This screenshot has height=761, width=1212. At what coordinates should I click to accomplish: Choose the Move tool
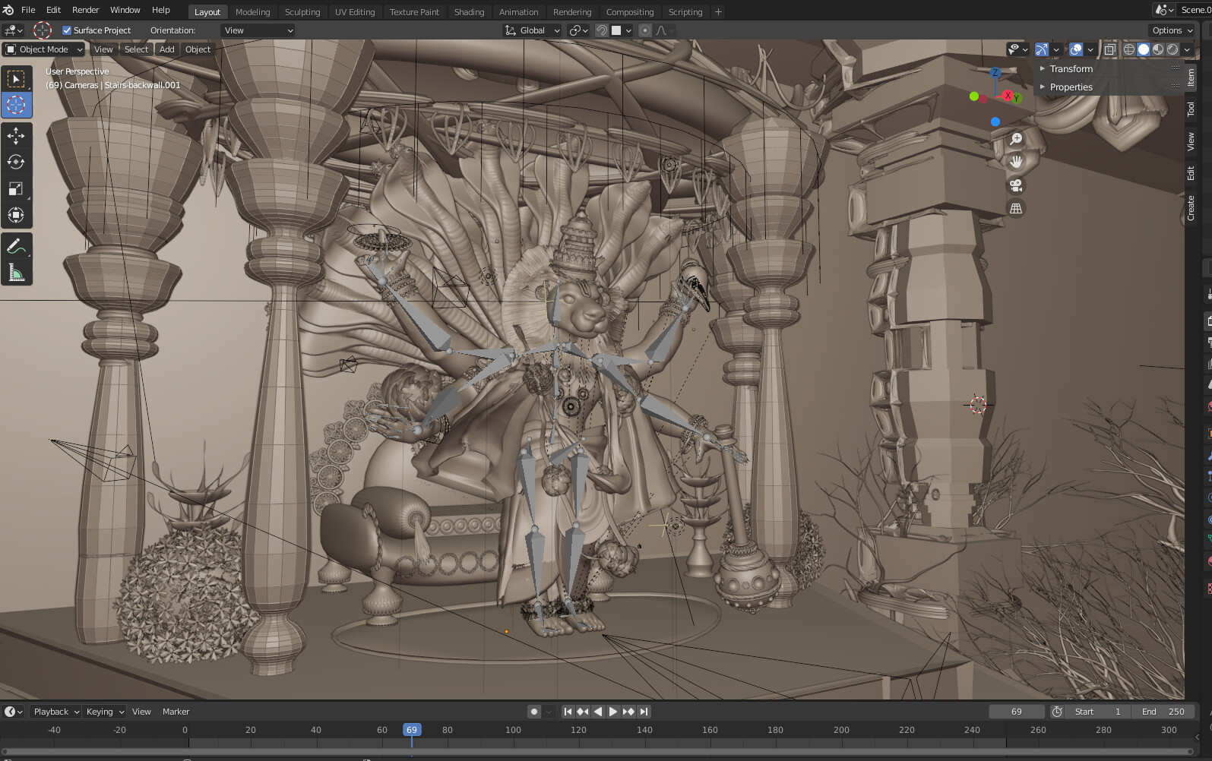[x=16, y=136]
